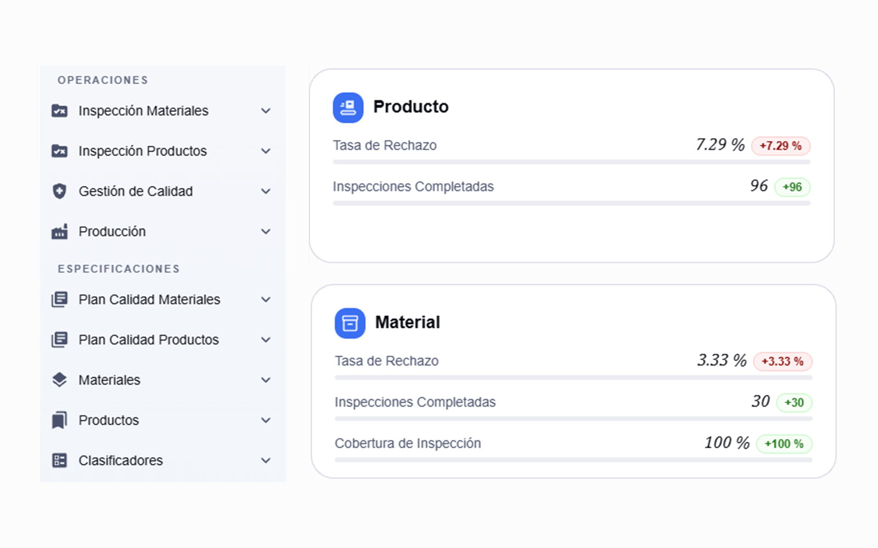Viewport: 878px width, 548px height.
Task: Open the Materiales menu item
Action: [162, 380]
